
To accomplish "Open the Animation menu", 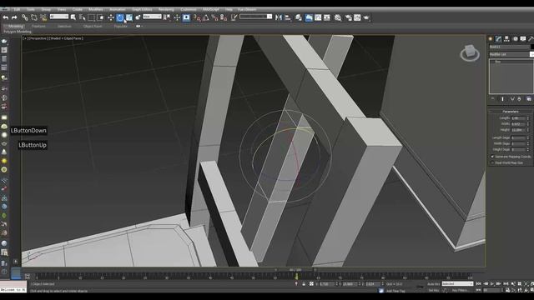I will [x=117, y=9].
